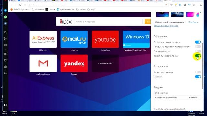Reload the current page
The image size is (207, 116).
pyautogui.click(x=20, y=5)
